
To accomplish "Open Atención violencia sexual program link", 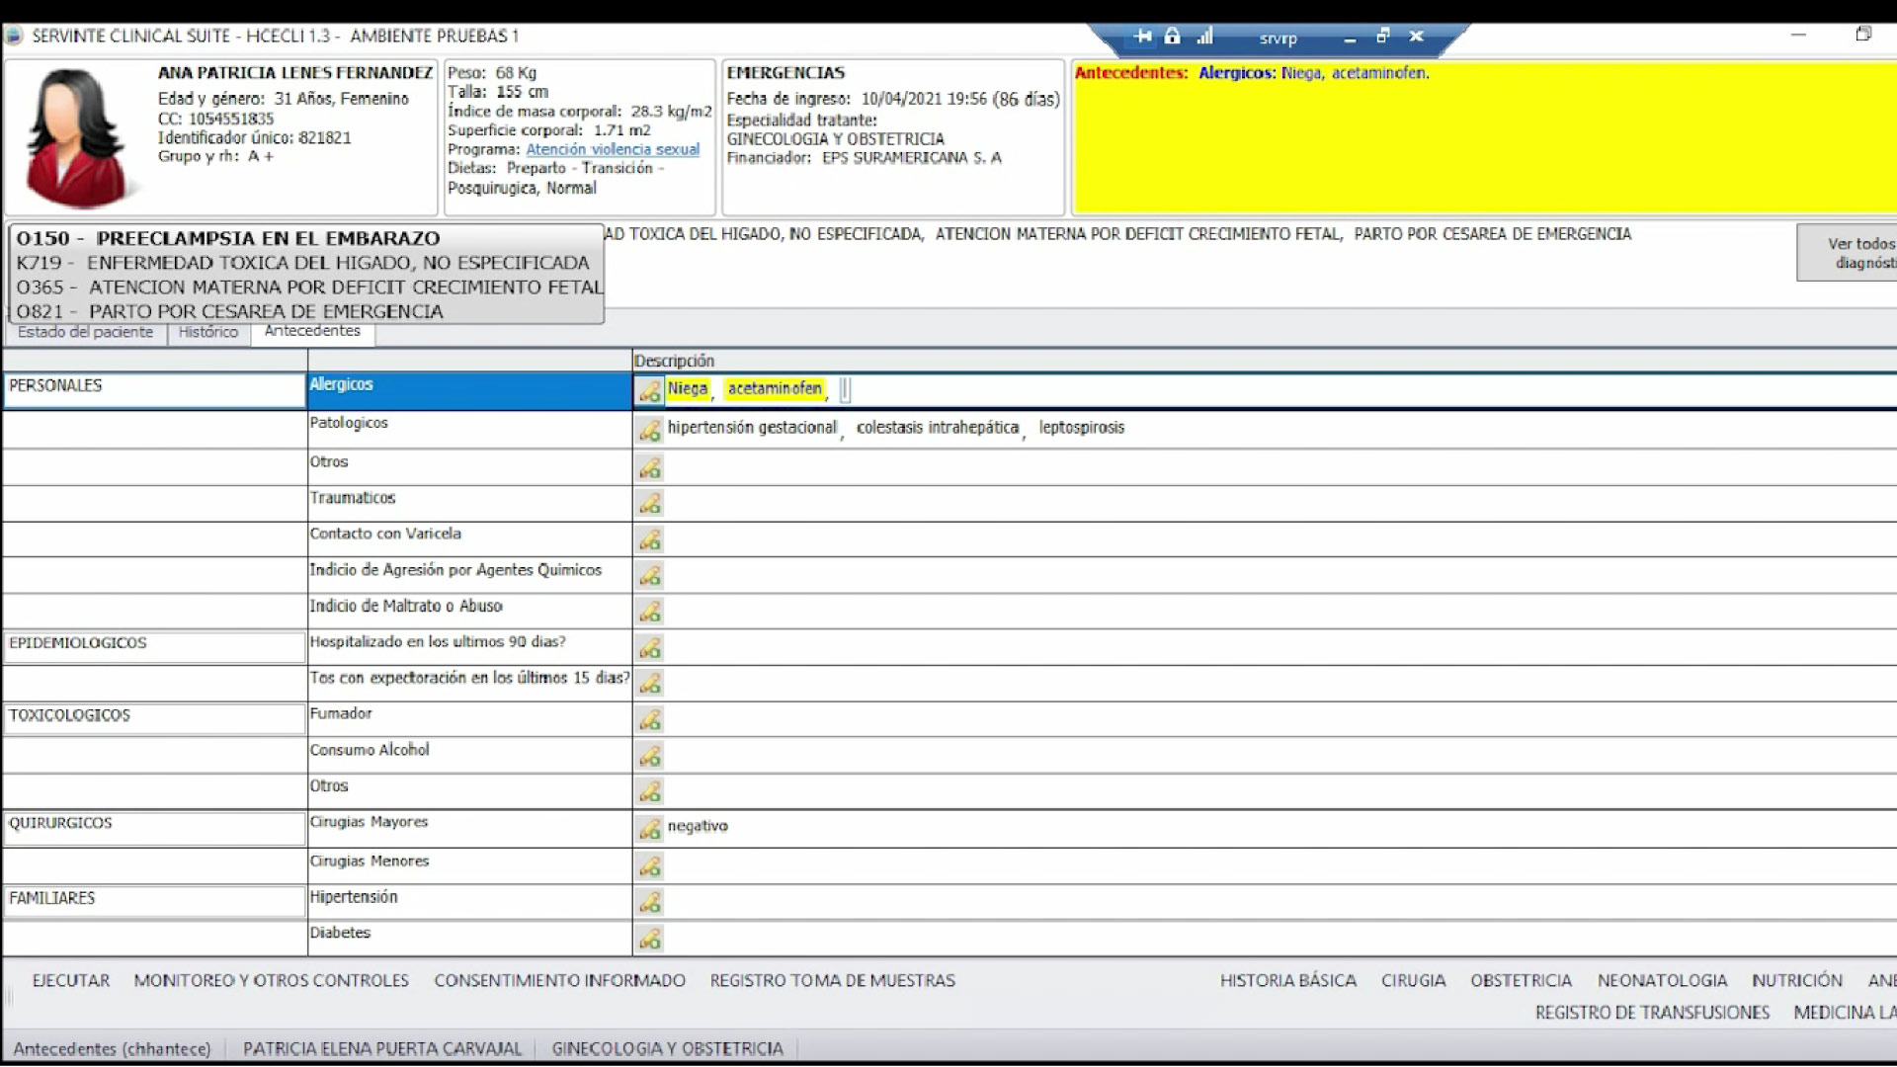I will tap(613, 149).
